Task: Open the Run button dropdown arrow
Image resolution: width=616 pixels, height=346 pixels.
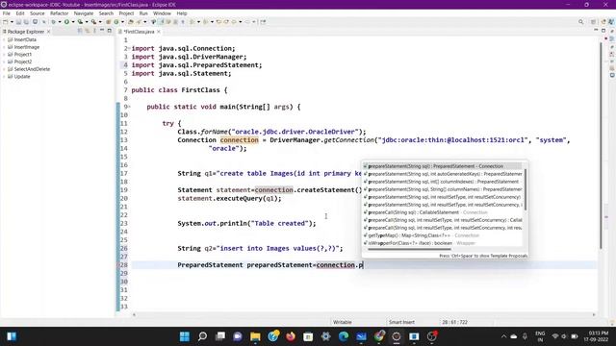Action: tap(73, 22)
